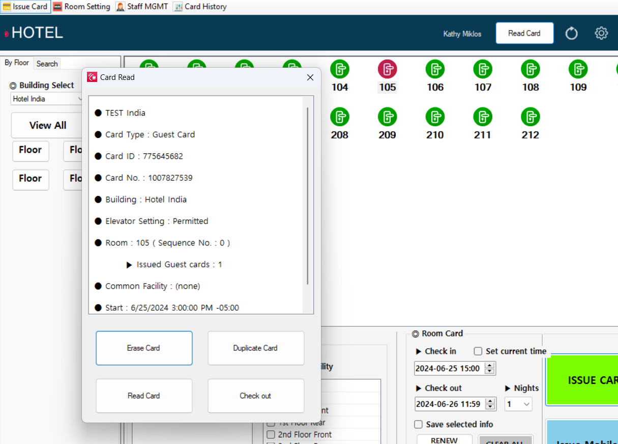
Task: Select room 107 icon
Action: pos(483,69)
